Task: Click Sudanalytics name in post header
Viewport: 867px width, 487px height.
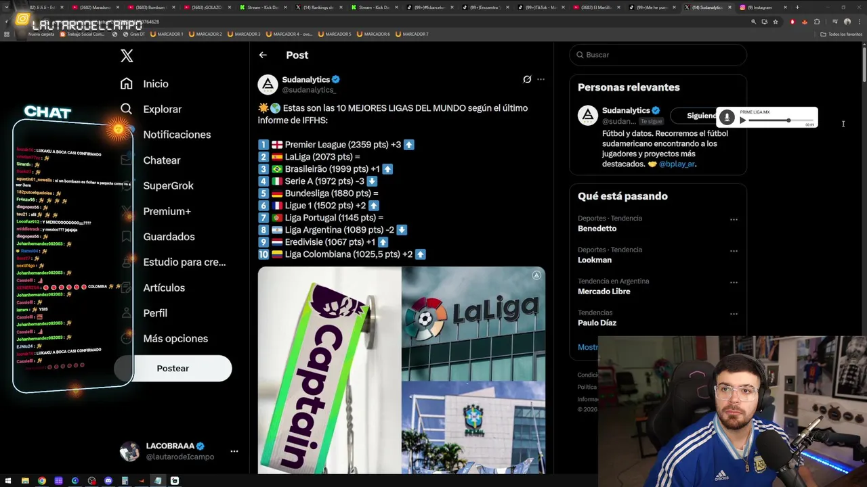Action: 305,80
